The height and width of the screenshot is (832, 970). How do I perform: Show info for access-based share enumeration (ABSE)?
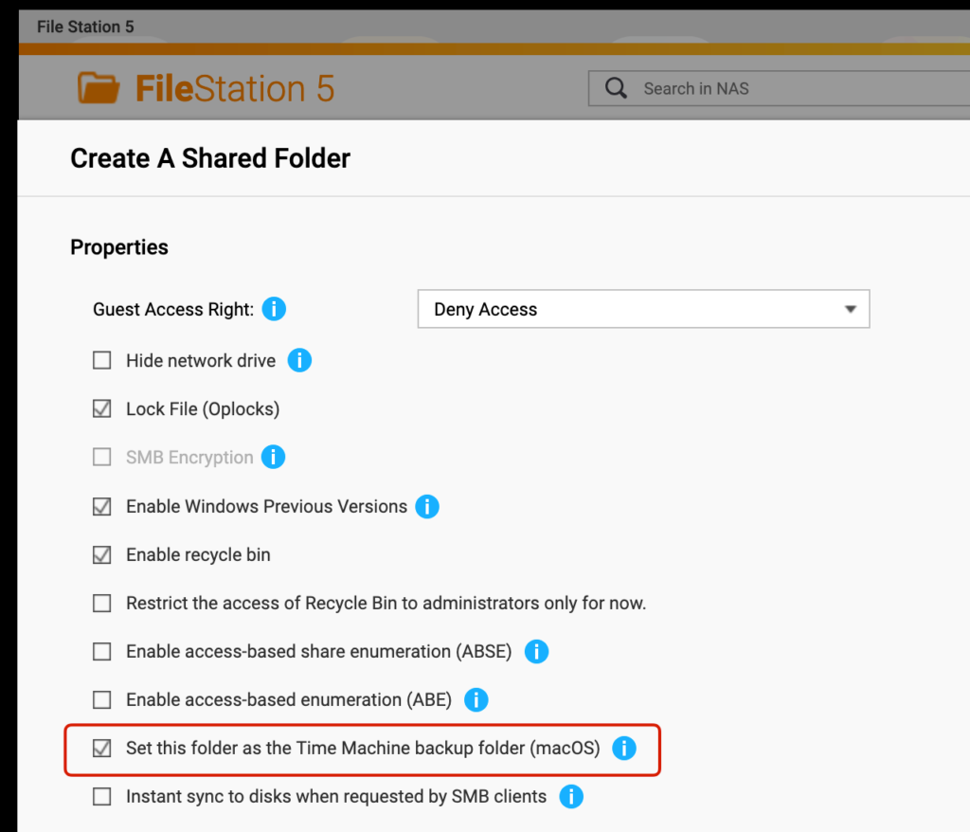(536, 651)
